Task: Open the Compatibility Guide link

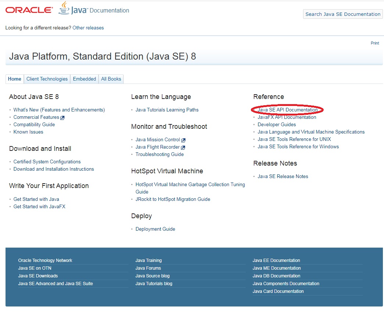Action: pyautogui.click(x=34, y=125)
